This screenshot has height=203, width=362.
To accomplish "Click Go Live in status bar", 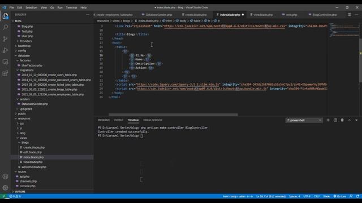I will 339,196.
